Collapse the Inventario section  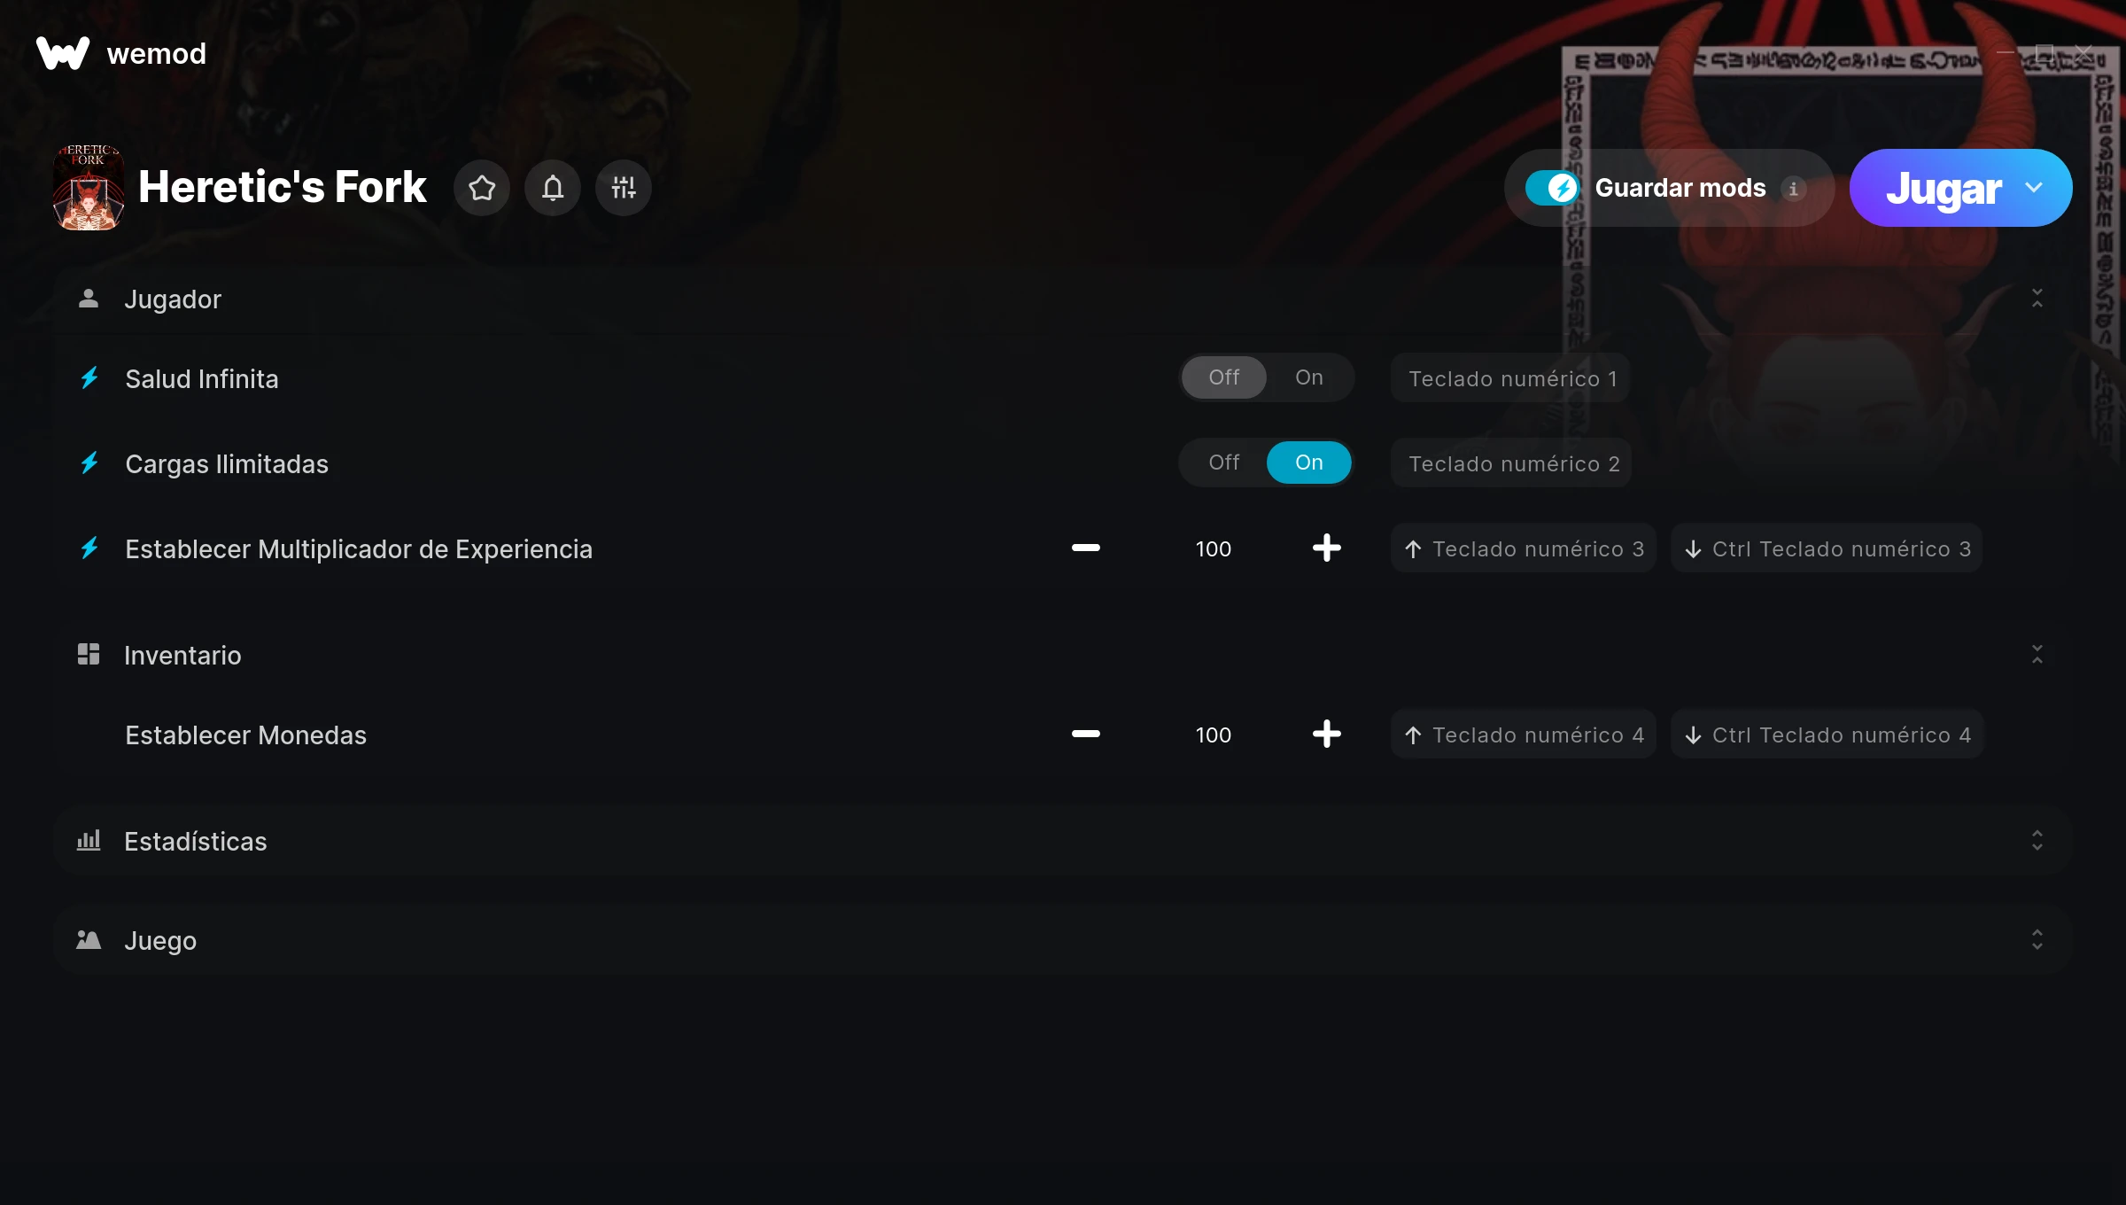[x=2037, y=655]
